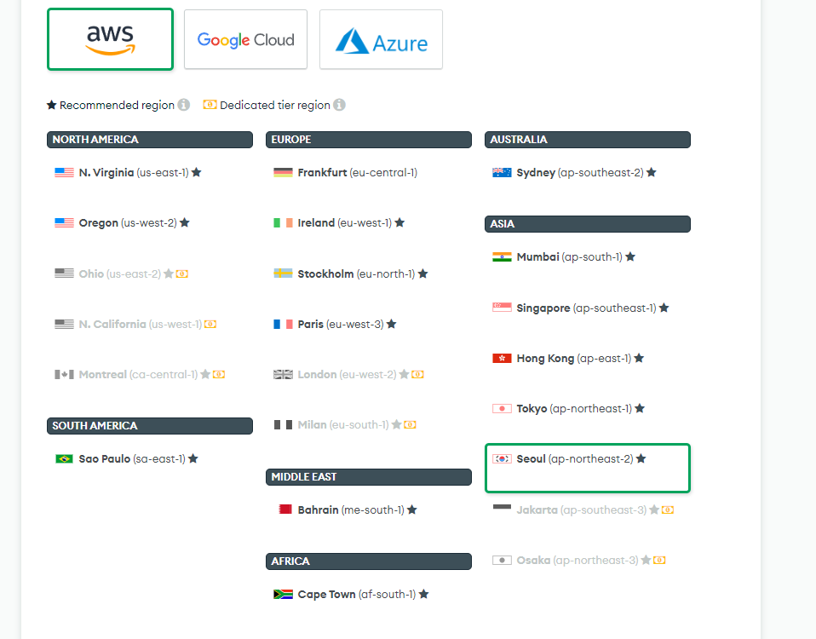Click the ASIA section header
The image size is (816, 639).
pyautogui.click(x=588, y=224)
